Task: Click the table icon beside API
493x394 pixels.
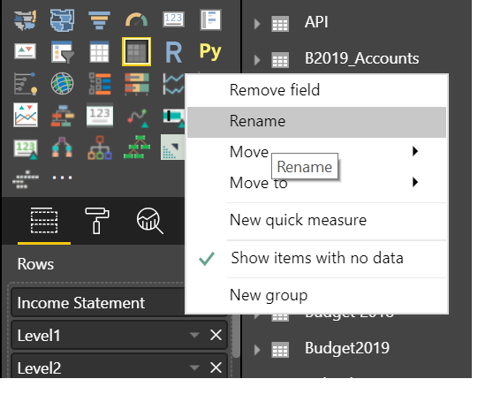Action: tap(280, 24)
